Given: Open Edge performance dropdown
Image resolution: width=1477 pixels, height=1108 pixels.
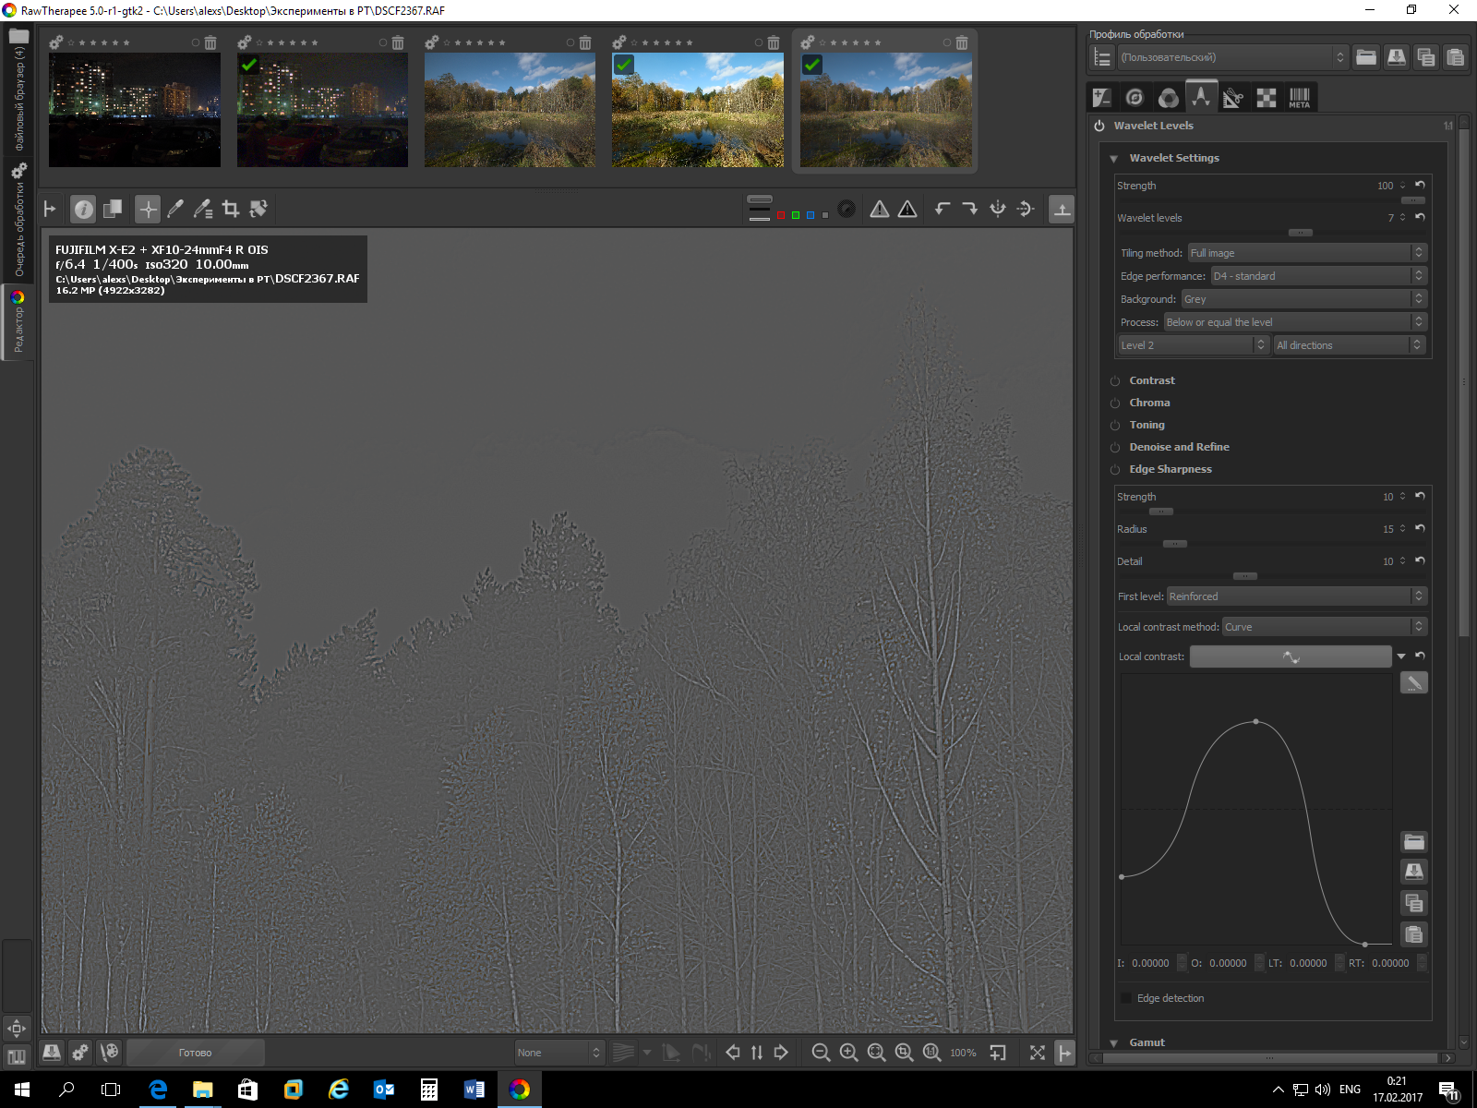Looking at the screenshot, I should (1319, 276).
